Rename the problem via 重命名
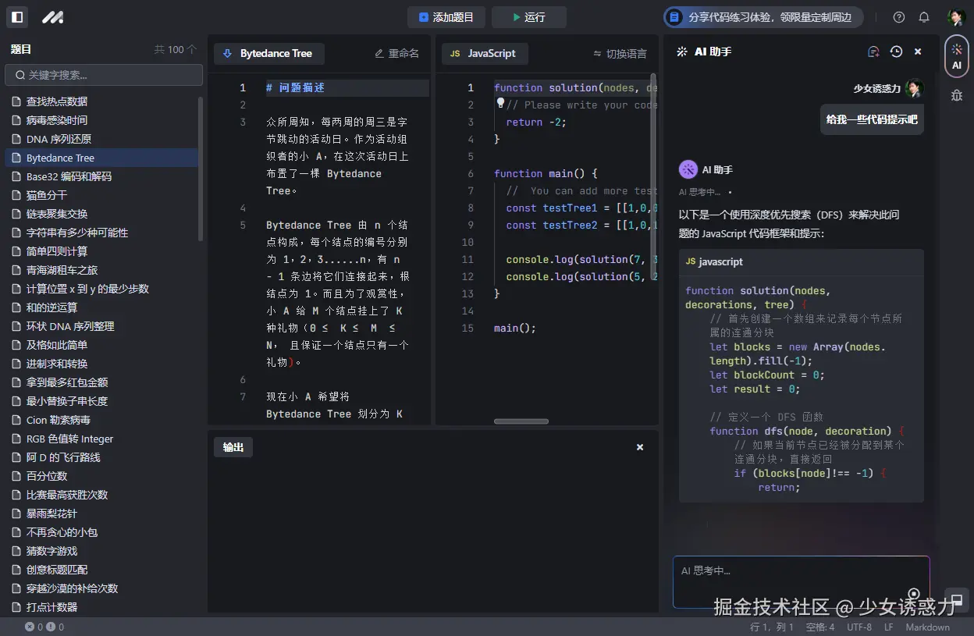Image resolution: width=974 pixels, height=636 pixels. pyautogui.click(x=396, y=54)
